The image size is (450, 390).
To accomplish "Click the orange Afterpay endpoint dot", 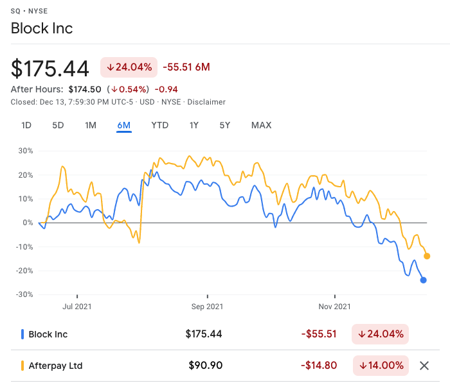I will [x=427, y=256].
